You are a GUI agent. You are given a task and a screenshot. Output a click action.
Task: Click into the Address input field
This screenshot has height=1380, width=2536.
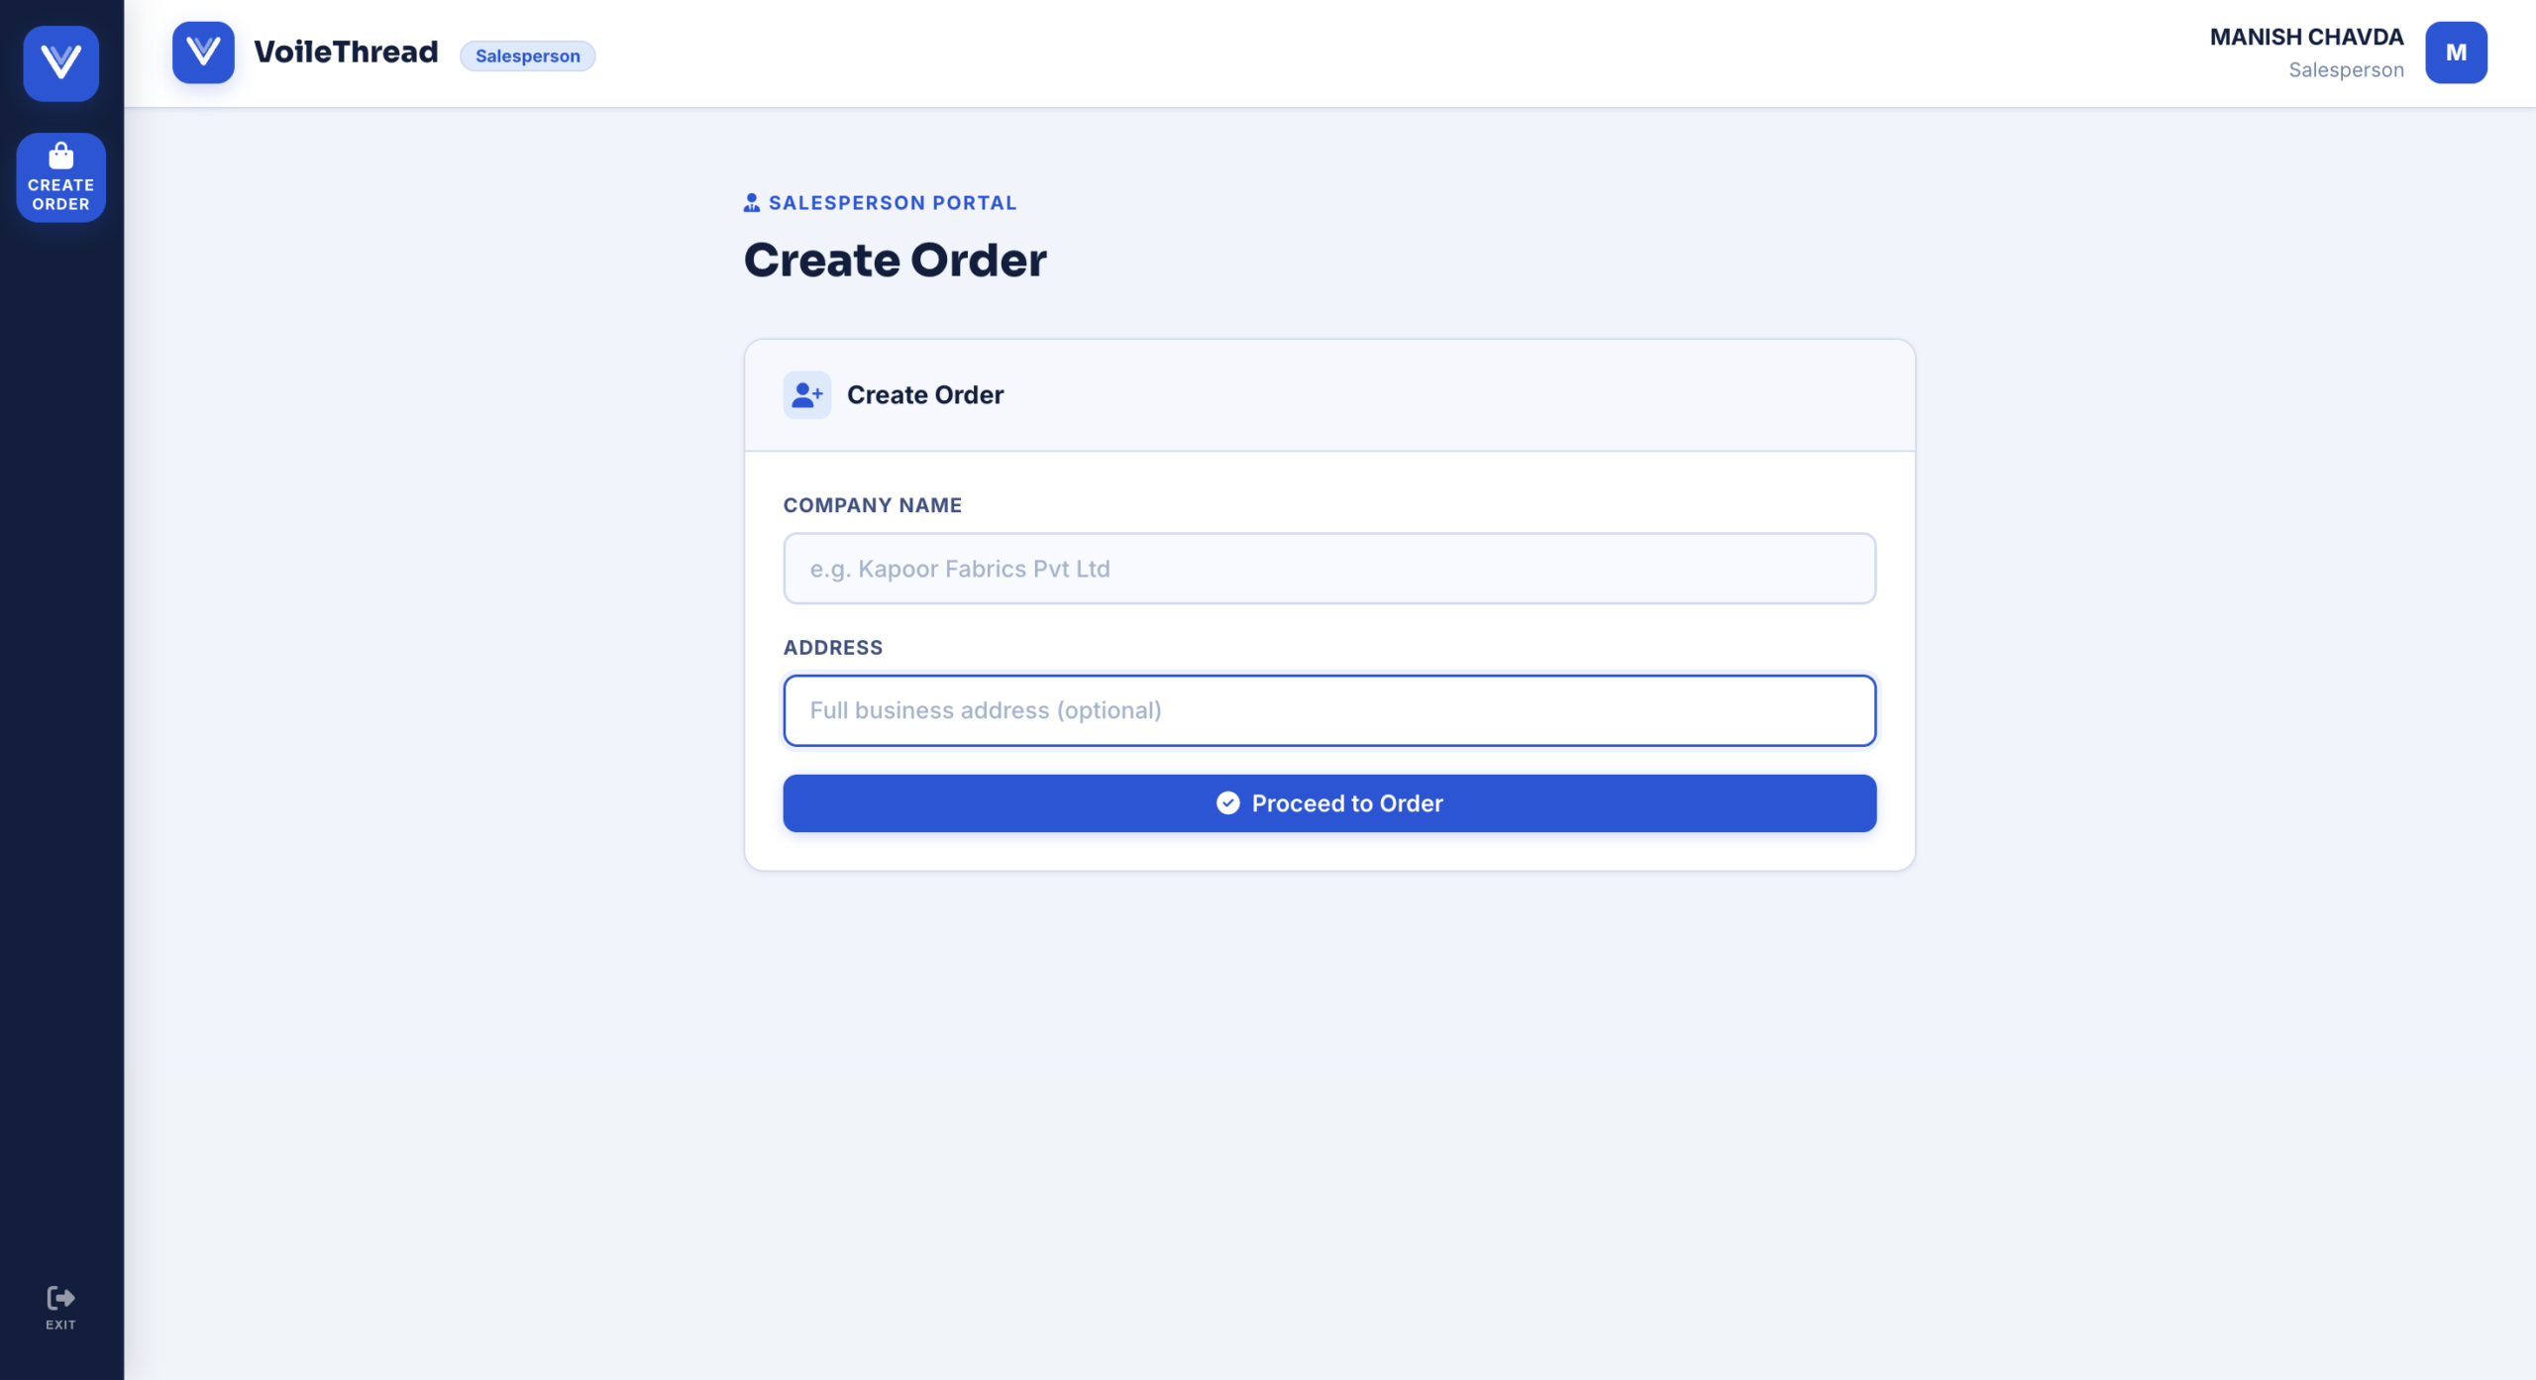pyautogui.click(x=1328, y=710)
